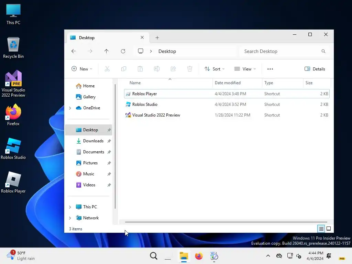
Task: Select the Firefox desktop shortcut
Action: pyautogui.click(x=13, y=115)
